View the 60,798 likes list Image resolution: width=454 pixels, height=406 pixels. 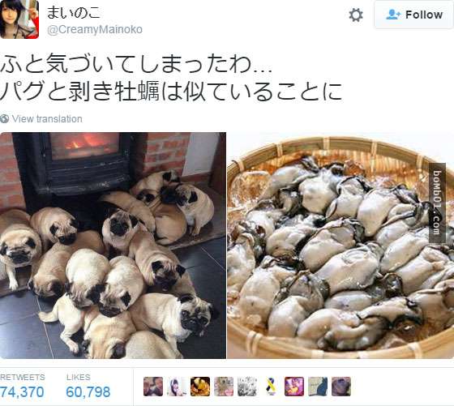coord(88,387)
